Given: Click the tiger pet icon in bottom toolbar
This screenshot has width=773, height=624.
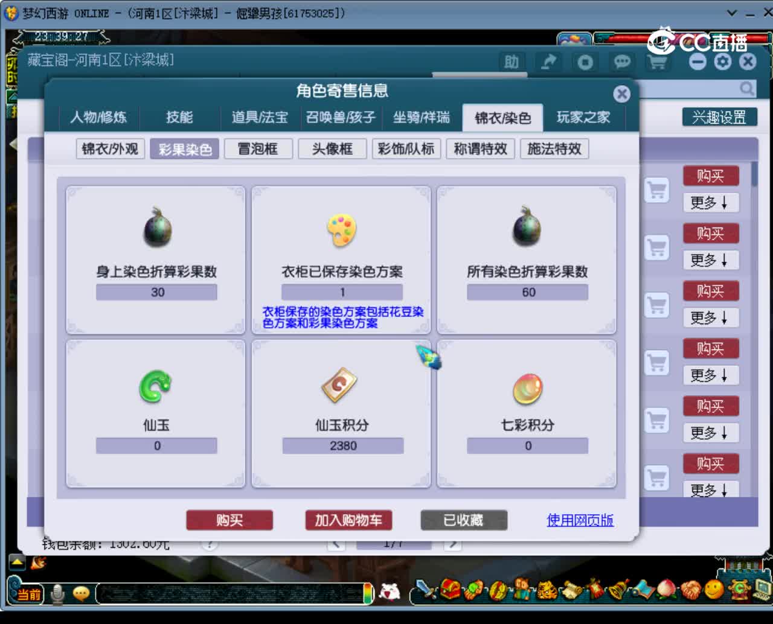Looking at the screenshot, I should (x=547, y=590).
